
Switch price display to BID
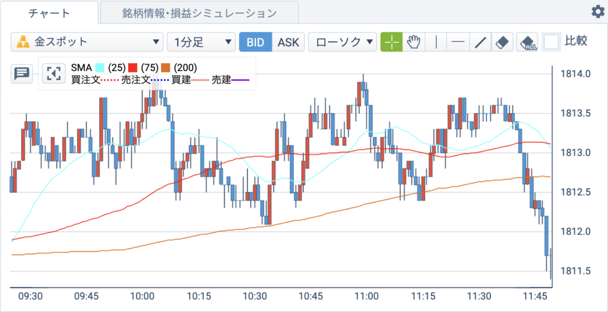pos(255,42)
